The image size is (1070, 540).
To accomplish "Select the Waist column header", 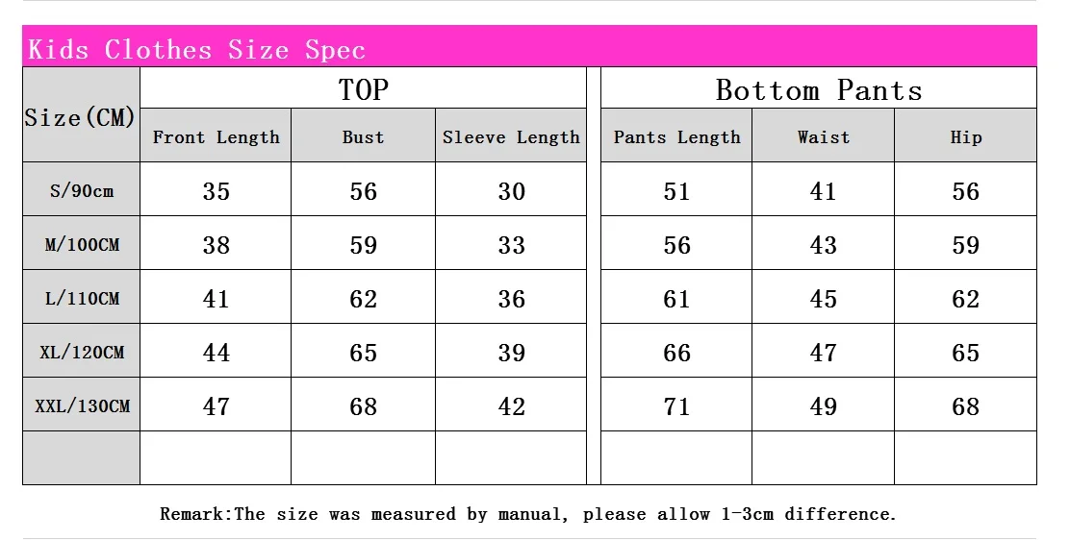I will pos(823,135).
